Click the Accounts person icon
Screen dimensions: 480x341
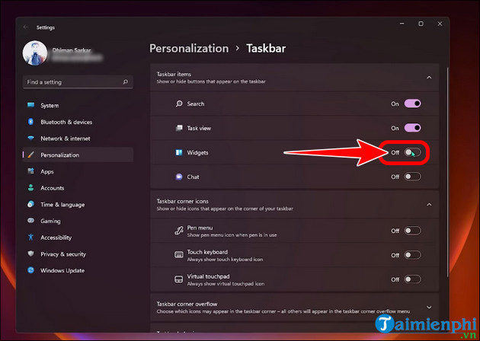(30, 188)
